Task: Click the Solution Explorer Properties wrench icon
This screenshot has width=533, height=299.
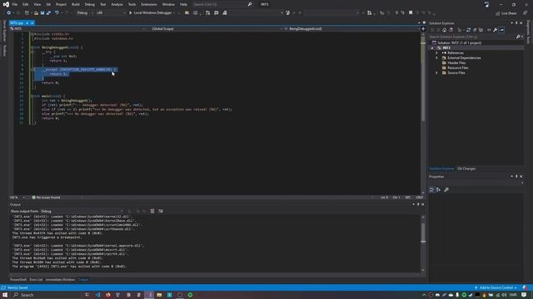Action: click(x=496, y=30)
